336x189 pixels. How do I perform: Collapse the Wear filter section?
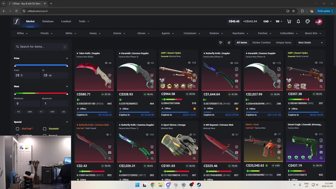[67, 86]
